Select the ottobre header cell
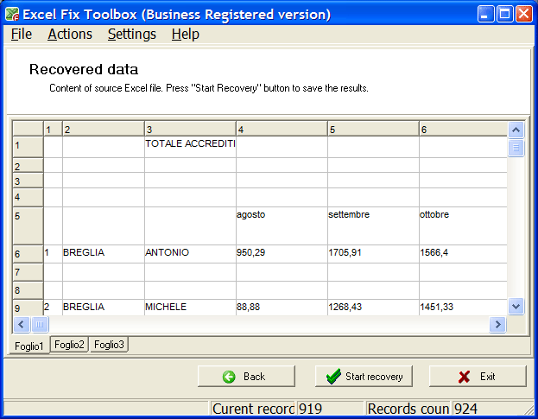538x419 pixels. (463, 225)
